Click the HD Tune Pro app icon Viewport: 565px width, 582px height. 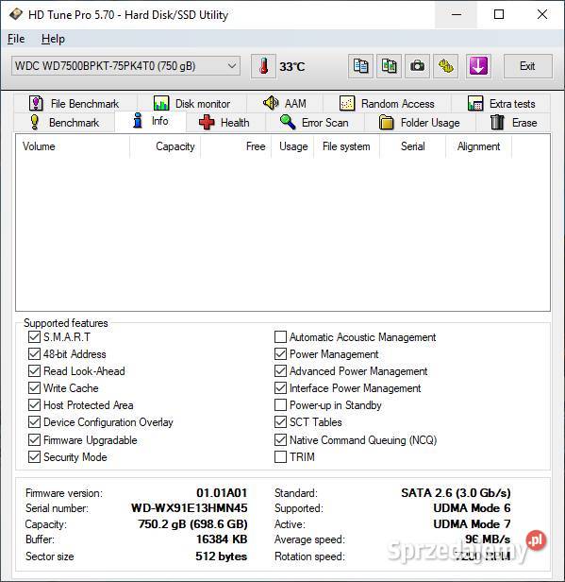[x=15, y=14]
